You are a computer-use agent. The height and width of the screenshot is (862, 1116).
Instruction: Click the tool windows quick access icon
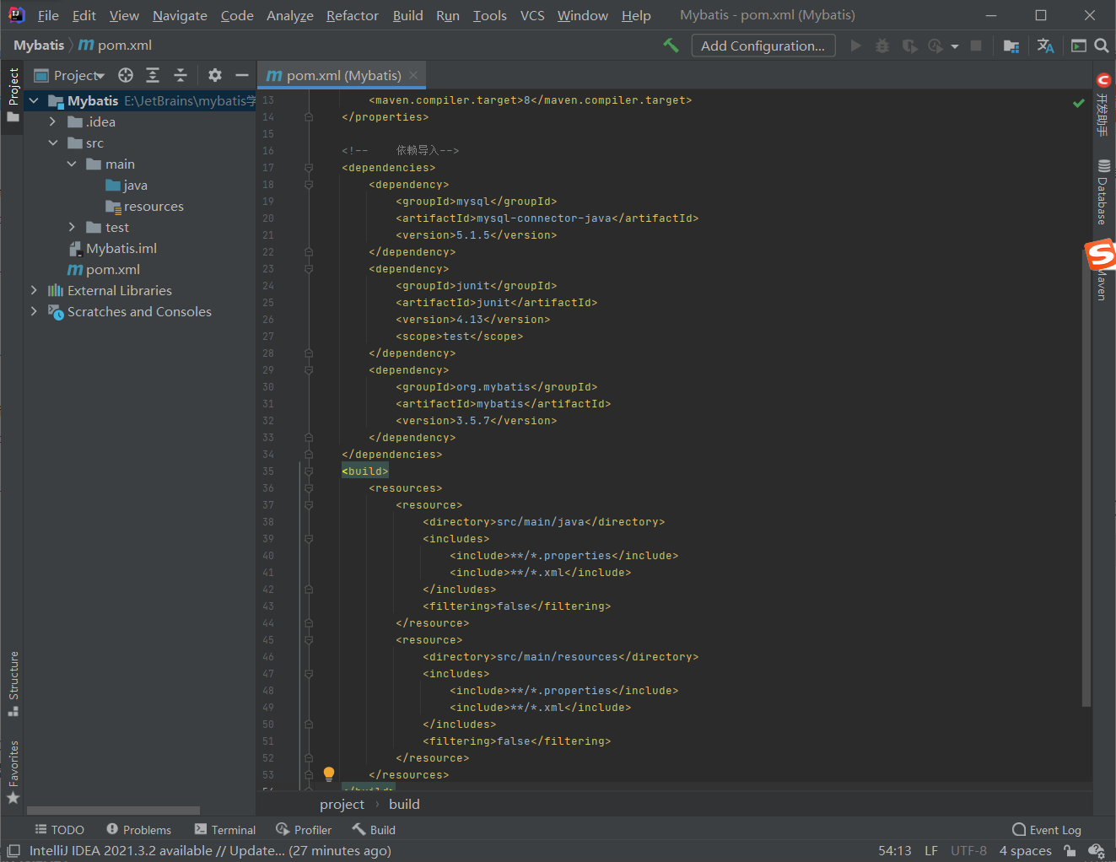(x=13, y=851)
